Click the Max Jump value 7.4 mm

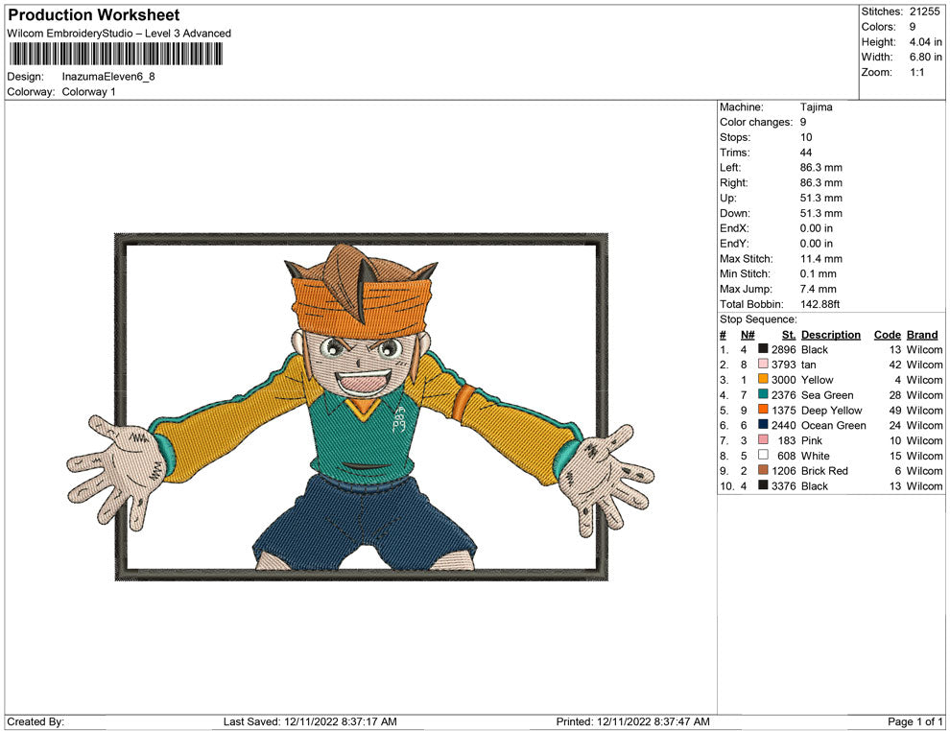[x=818, y=289]
